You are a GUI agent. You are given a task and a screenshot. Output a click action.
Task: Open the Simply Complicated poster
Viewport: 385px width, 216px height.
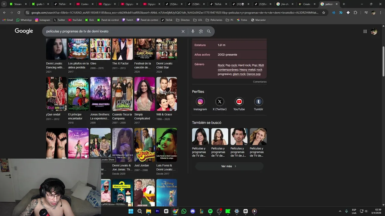coord(144,94)
